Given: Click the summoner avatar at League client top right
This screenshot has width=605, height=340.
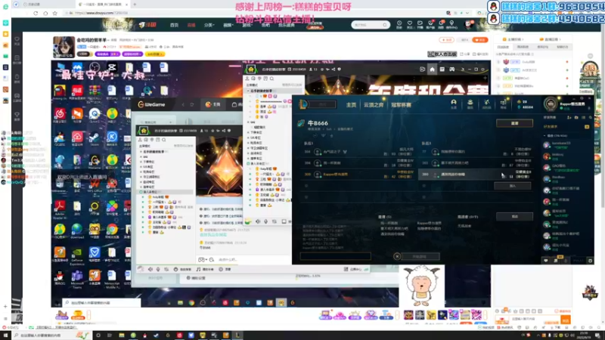Looking at the screenshot, I should point(551,104).
